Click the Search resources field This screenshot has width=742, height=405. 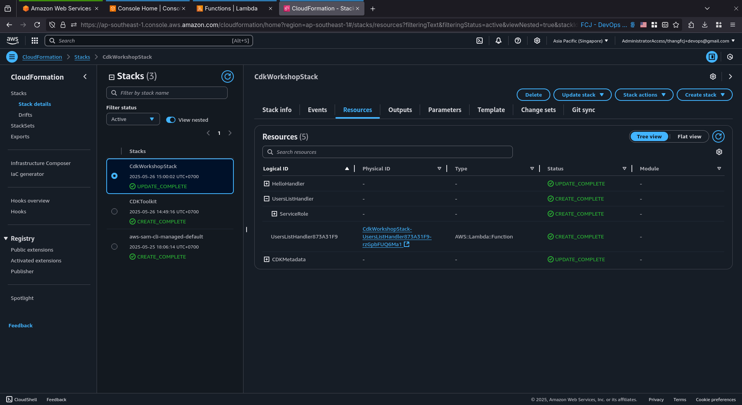[x=388, y=152]
